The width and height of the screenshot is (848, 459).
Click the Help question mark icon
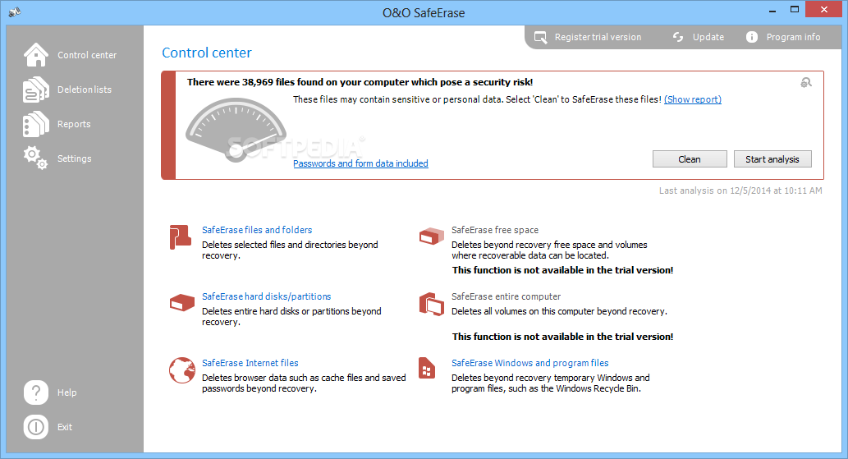[35, 392]
